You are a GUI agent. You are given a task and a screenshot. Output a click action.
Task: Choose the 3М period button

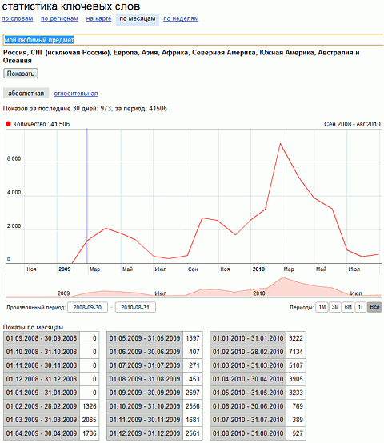(335, 307)
